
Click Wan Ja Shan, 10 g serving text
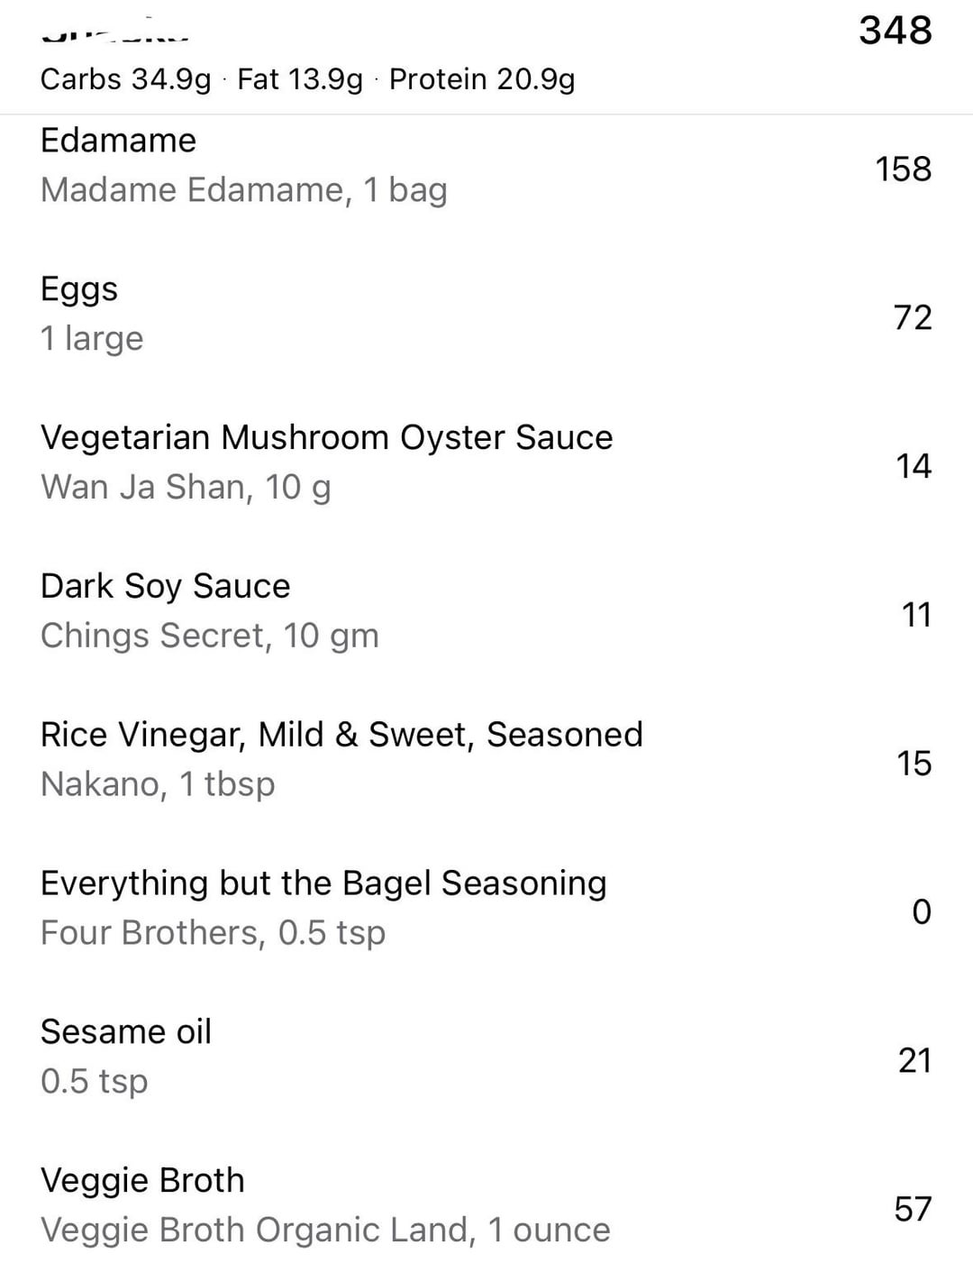[x=186, y=487]
